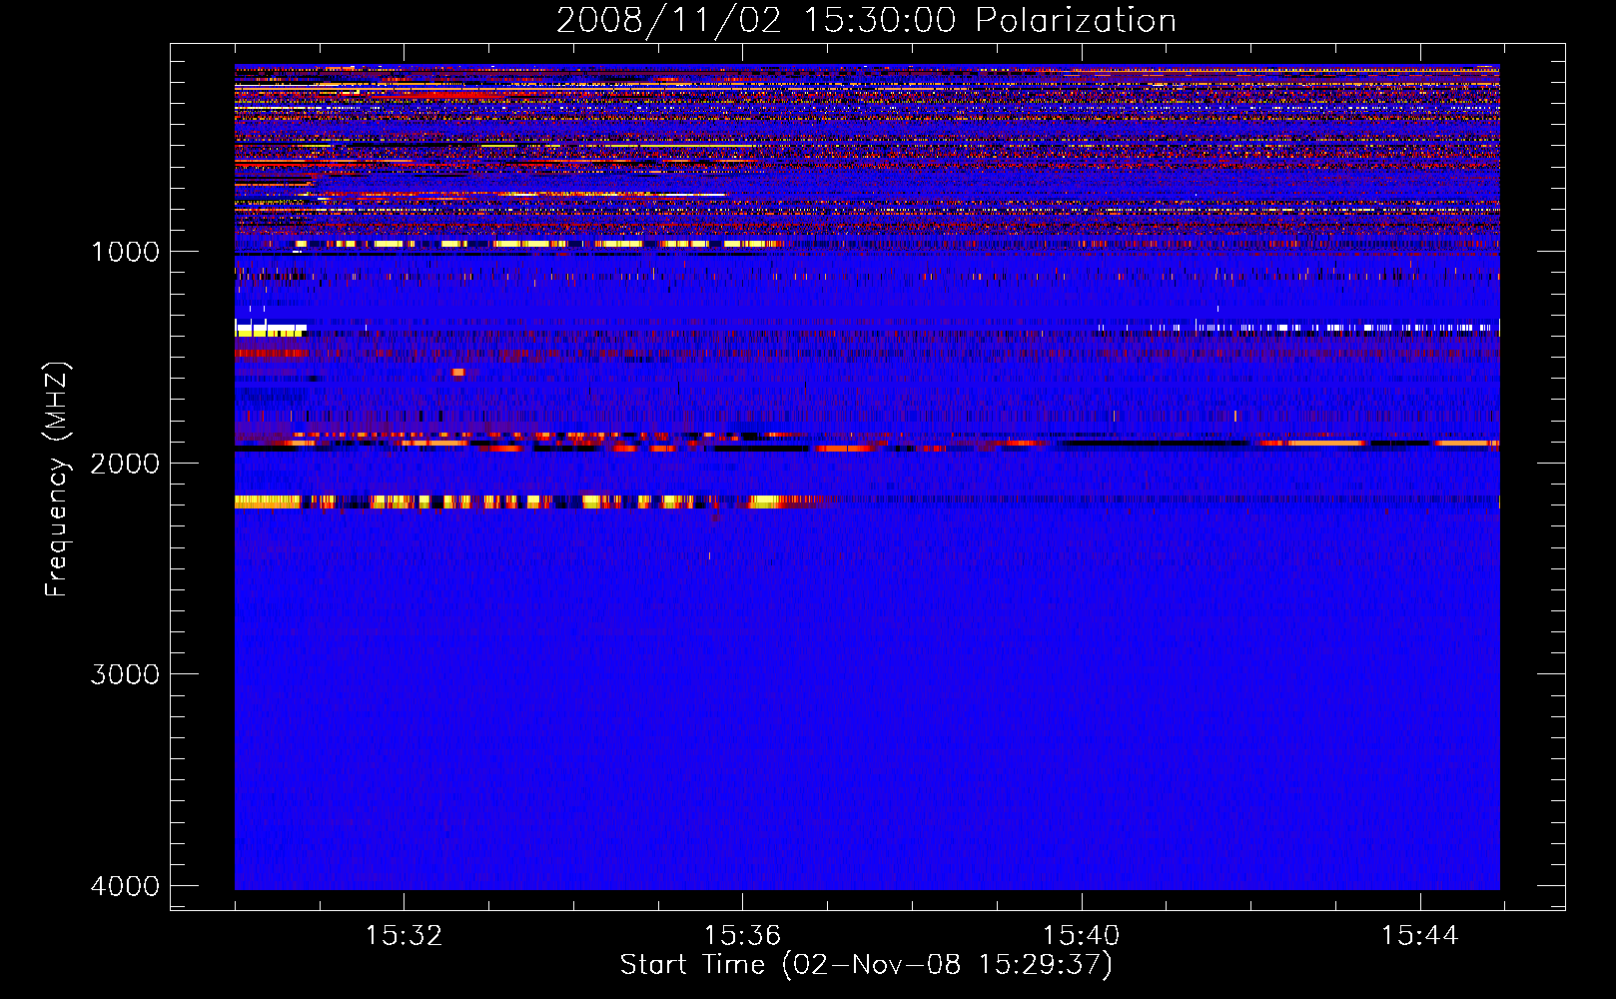The width and height of the screenshot is (1616, 999).
Task: Click the 15:40 time tick label
Action: point(1081,936)
